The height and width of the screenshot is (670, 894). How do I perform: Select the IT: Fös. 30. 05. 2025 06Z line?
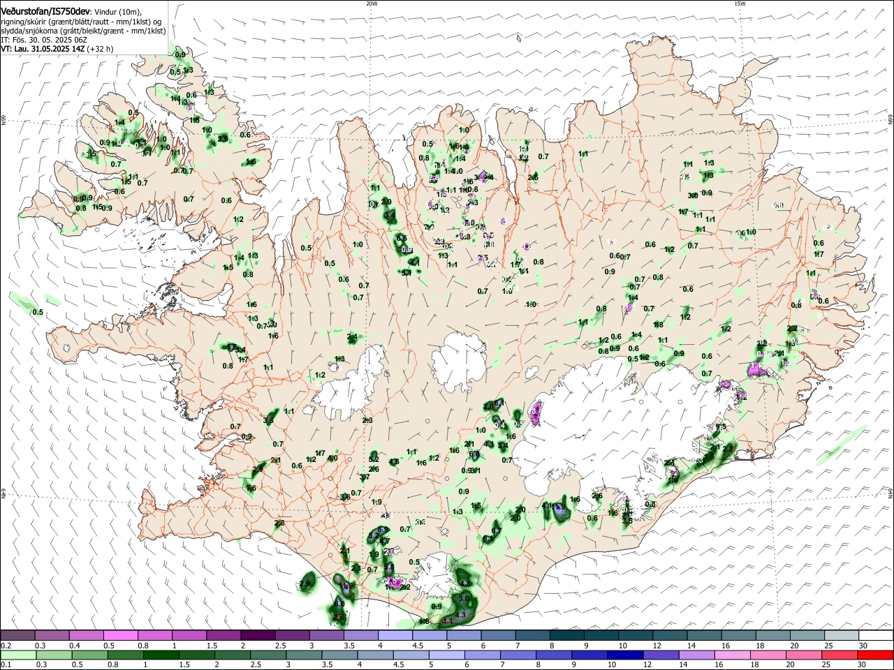(44, 40)
